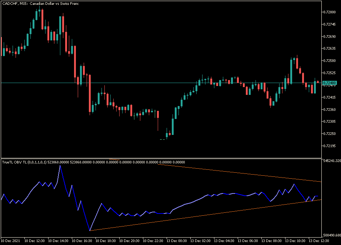This screenshot has height=245, width=341.
Task: Click the CADCHF, M15 chart title text
Action: click(40, 4)
